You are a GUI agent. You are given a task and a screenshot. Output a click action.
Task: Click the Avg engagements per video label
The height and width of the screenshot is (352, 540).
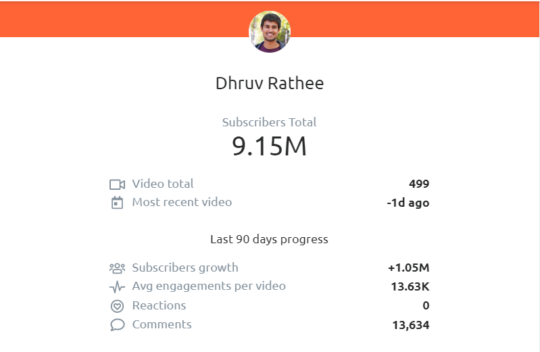coord(209,286)
